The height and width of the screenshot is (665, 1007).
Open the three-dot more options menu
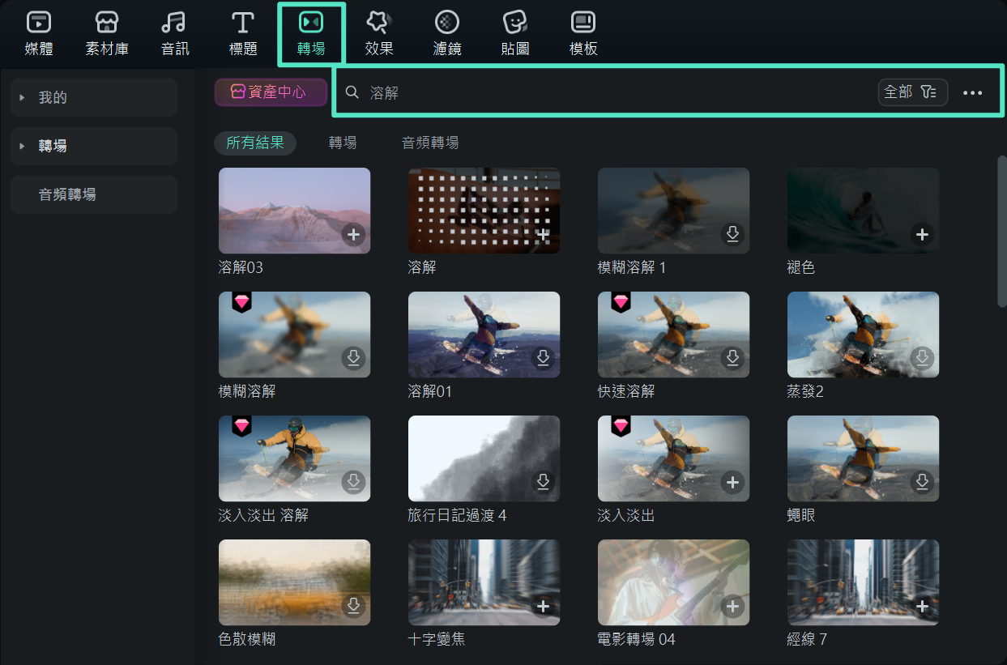click(x=971, y=92)
